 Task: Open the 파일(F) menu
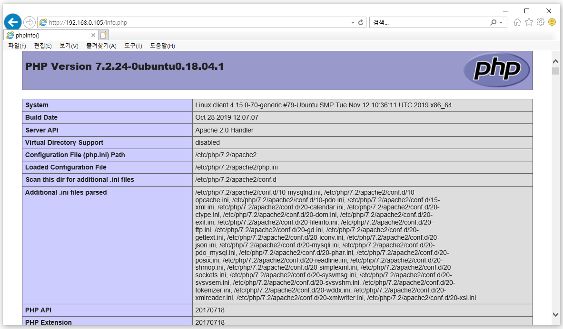click(x=17, y=46)
